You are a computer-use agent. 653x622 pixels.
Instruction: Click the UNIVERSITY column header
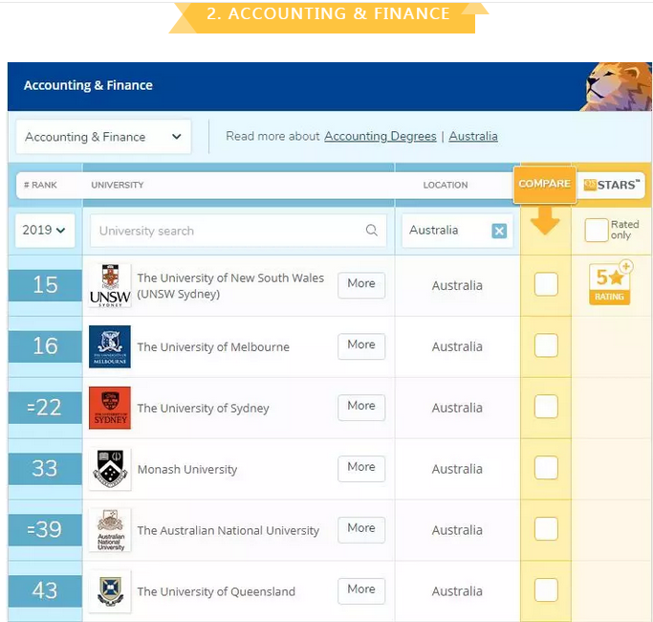118,185
